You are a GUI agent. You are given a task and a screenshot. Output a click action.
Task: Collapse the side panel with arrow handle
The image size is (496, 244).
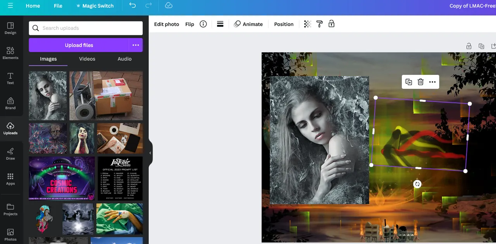pyautogui.click(x=150, y=153)
